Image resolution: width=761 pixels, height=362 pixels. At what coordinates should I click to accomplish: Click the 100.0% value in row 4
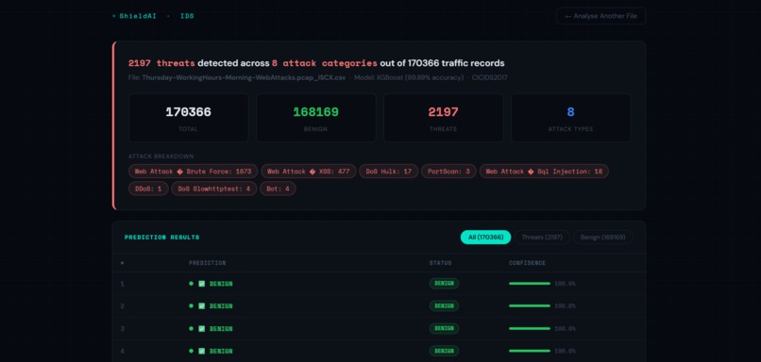[565, 351]
